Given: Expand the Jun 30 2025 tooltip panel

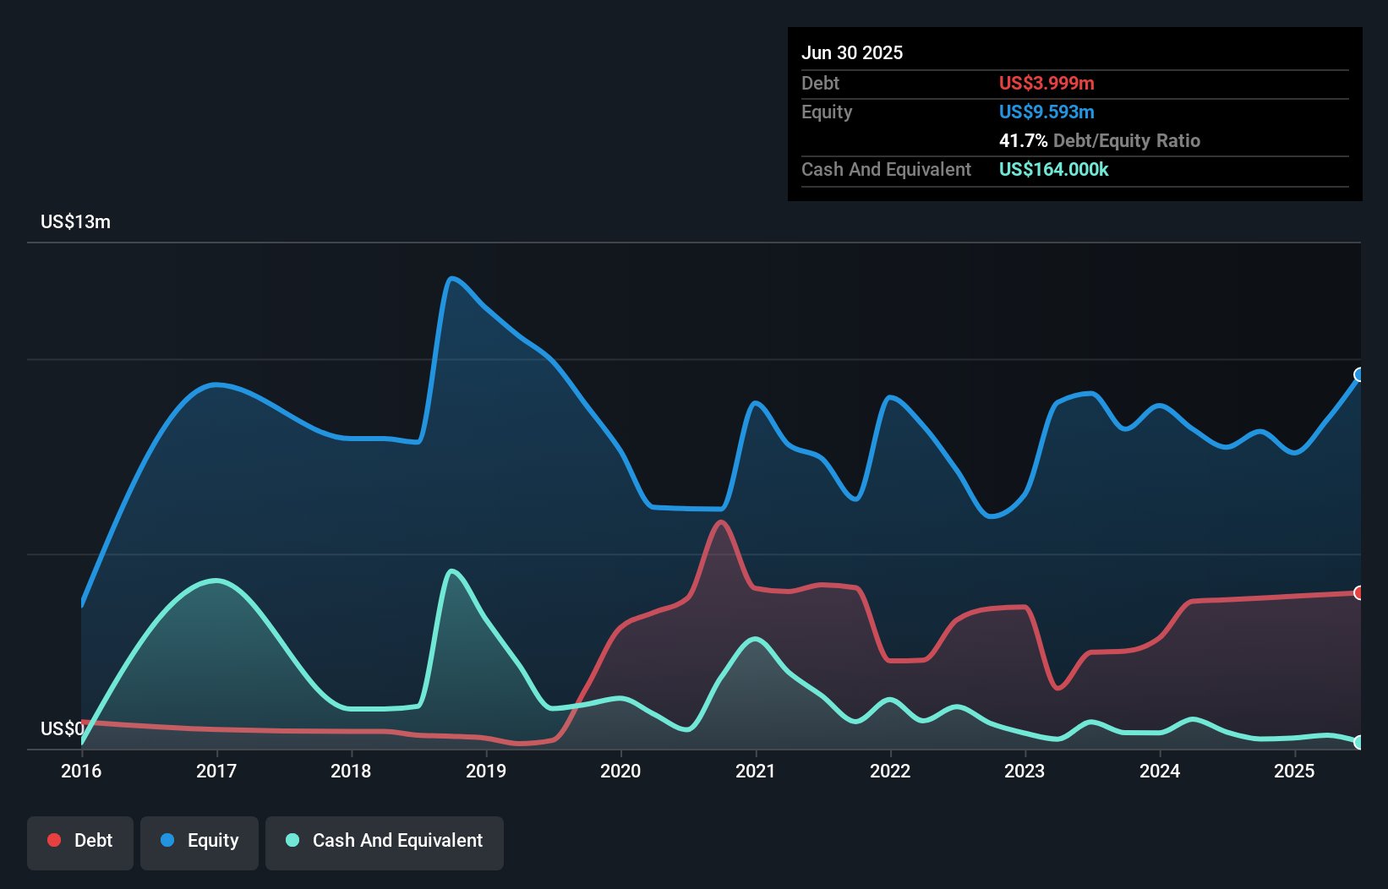Looking at the screenshot, I should [x=852, y=52].
